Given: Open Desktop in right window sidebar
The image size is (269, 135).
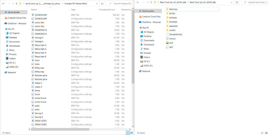Looking at the screenshot, I should coord(147,36).
